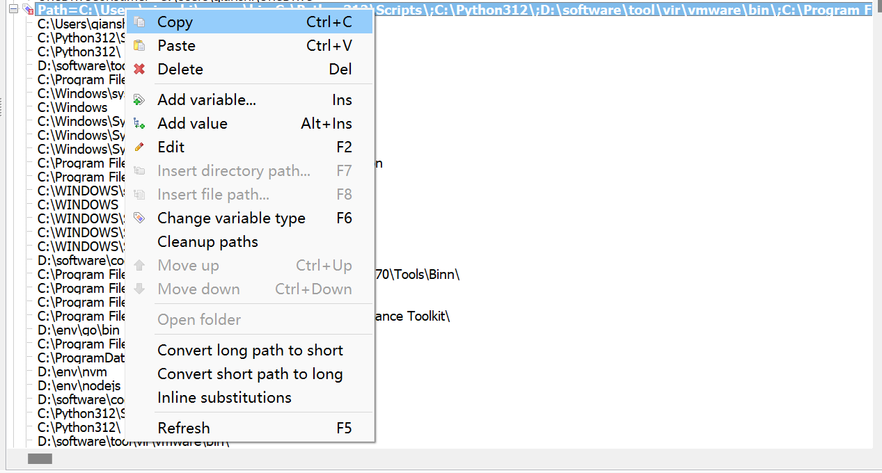This screenshot has height=473, width=882.
Task: Click Refresh in the context menu
Action: click(184, 428)
